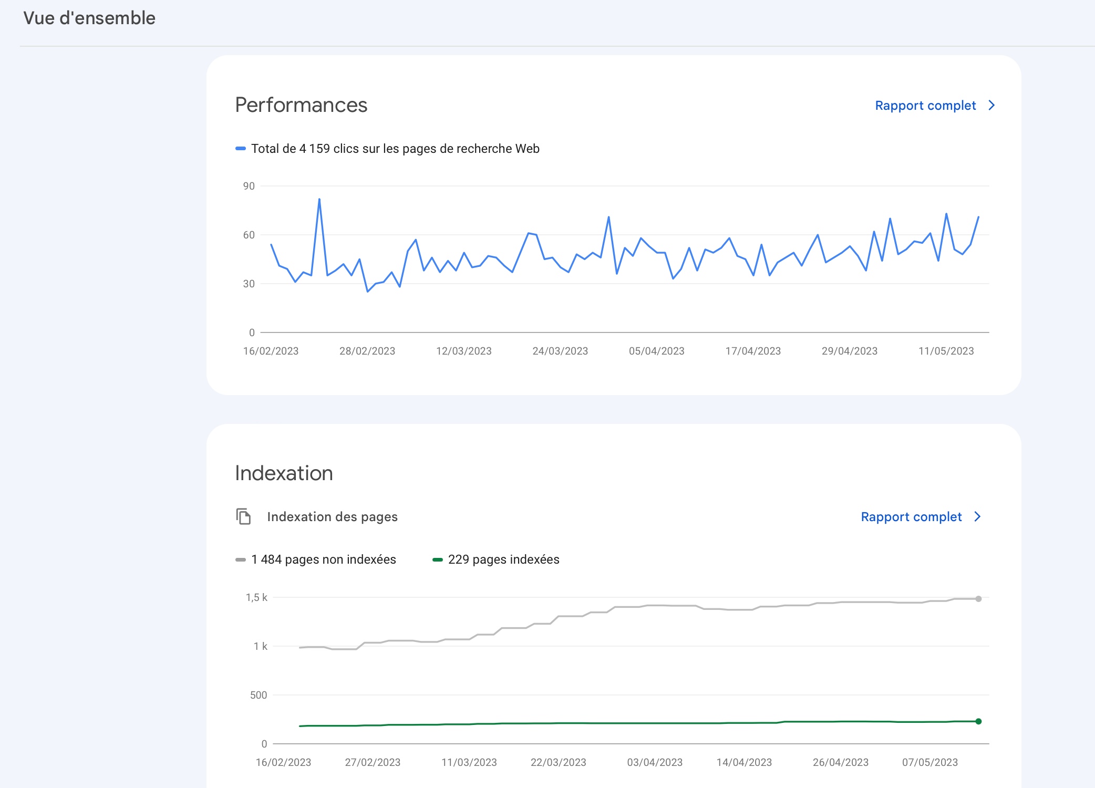Click the 12/03/2023 date label
This screenshot has height=788, width=1095.
(464, 351)
